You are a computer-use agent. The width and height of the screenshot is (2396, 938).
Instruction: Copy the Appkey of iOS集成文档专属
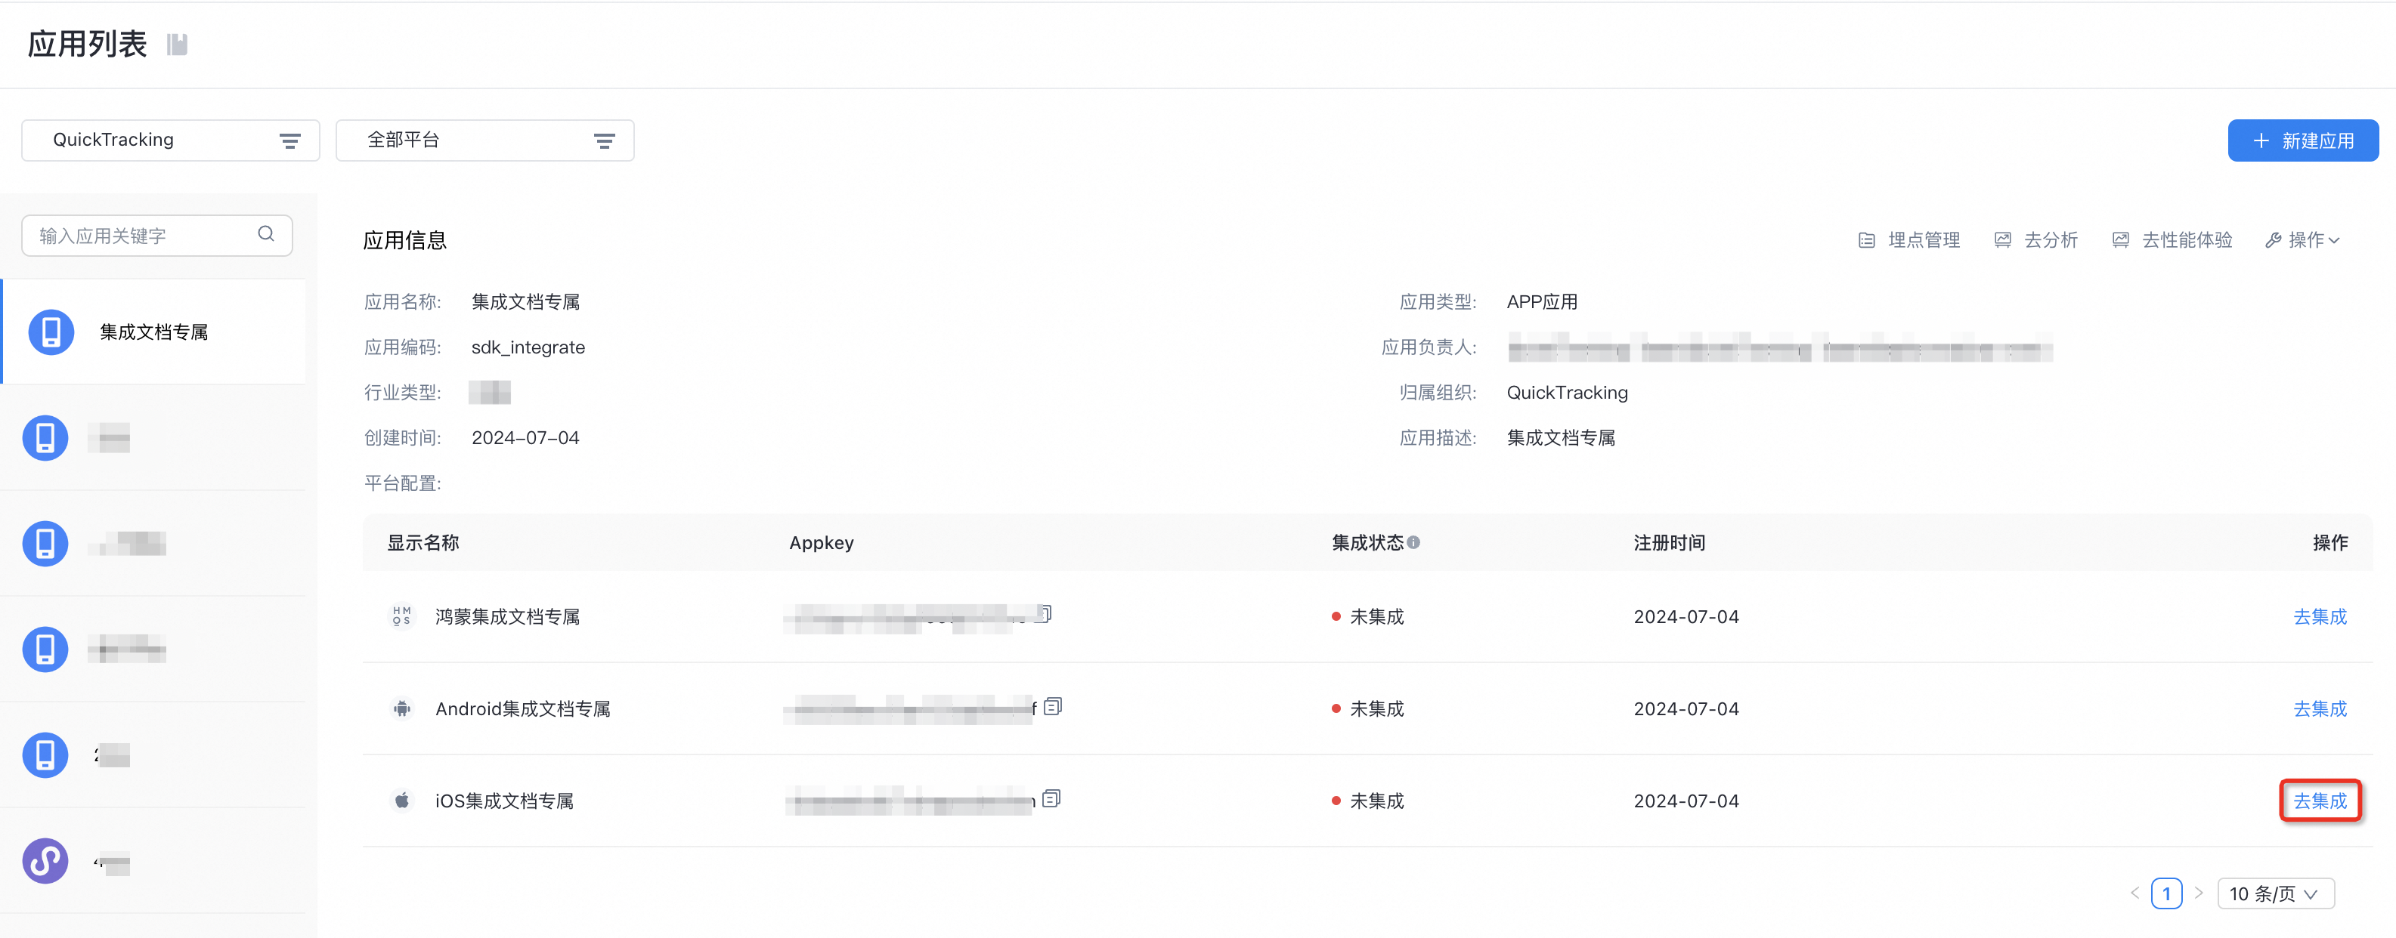pyautogui.click(x=1051, y=798)
